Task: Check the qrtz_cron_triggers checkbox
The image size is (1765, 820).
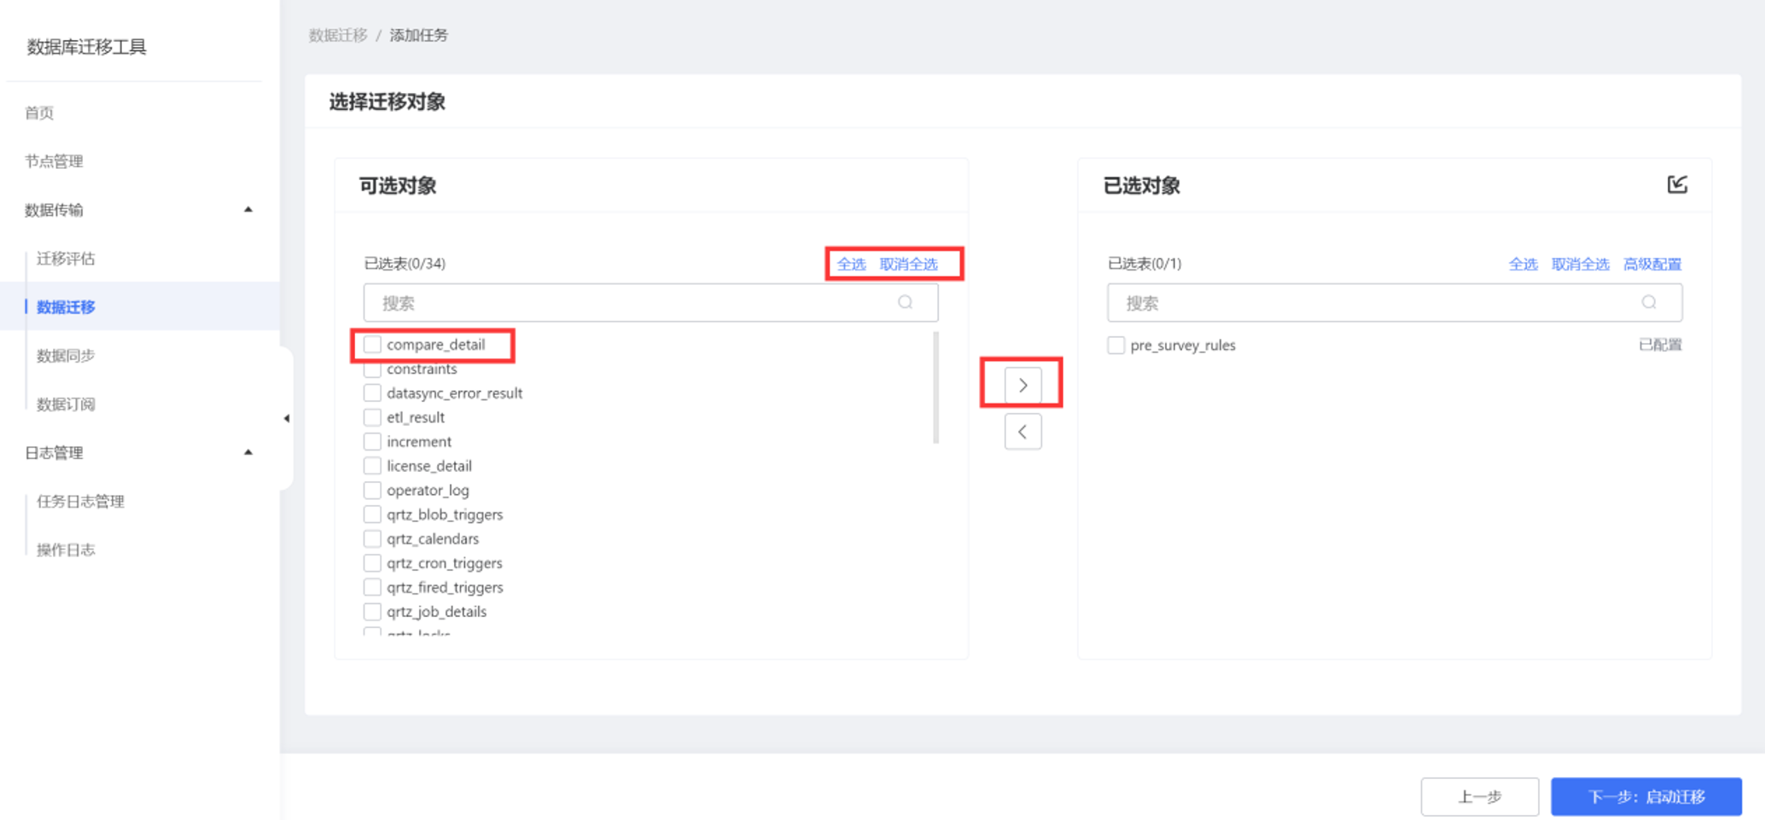Action: coord(372,563)
